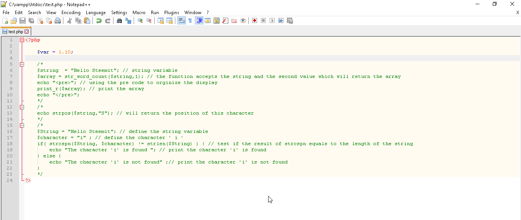Click the Stop Recording macro icon
Image resolution: width=521 pixels, height=220 pixels.
(x=263, y=21)
